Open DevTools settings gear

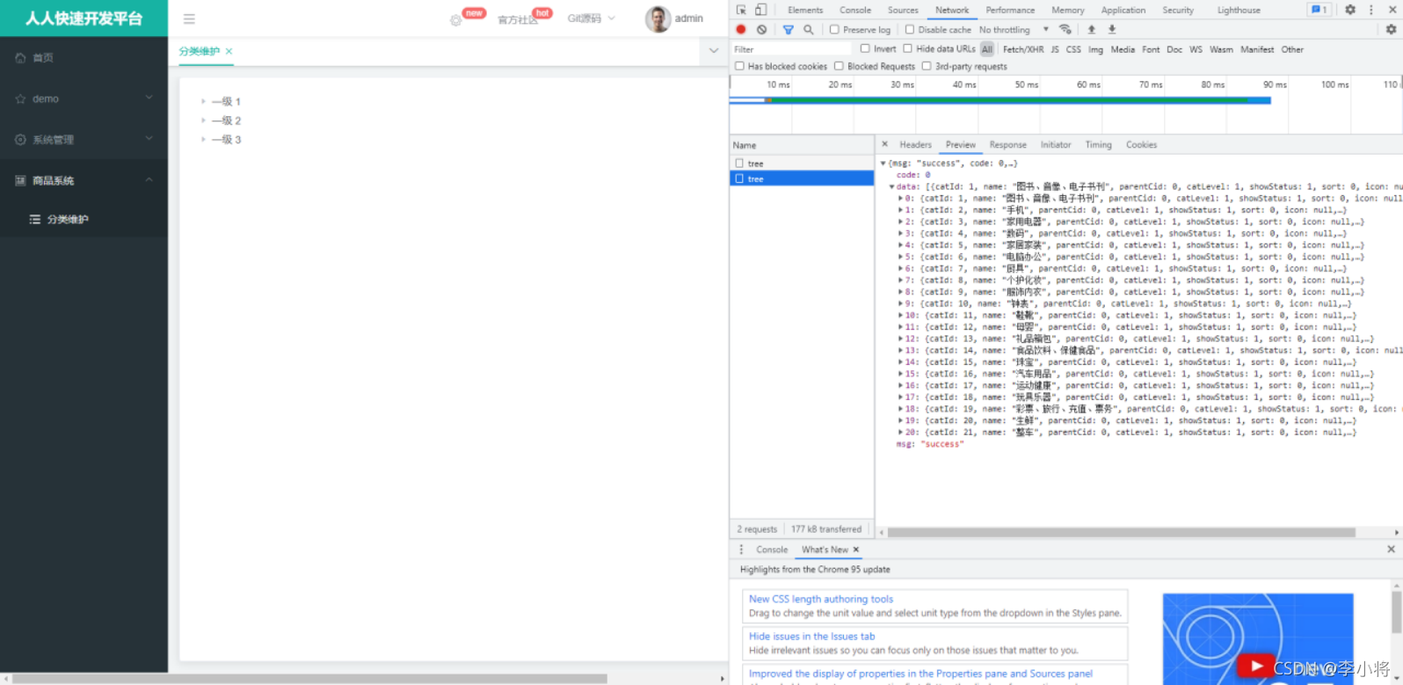coord(1350,10)
